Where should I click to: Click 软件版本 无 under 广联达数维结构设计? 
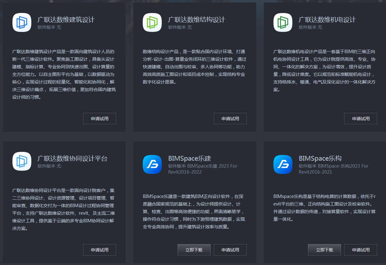[x=180, y=27]
